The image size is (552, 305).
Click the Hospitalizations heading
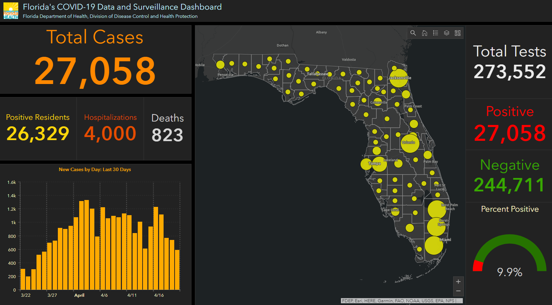pos(110,117)
